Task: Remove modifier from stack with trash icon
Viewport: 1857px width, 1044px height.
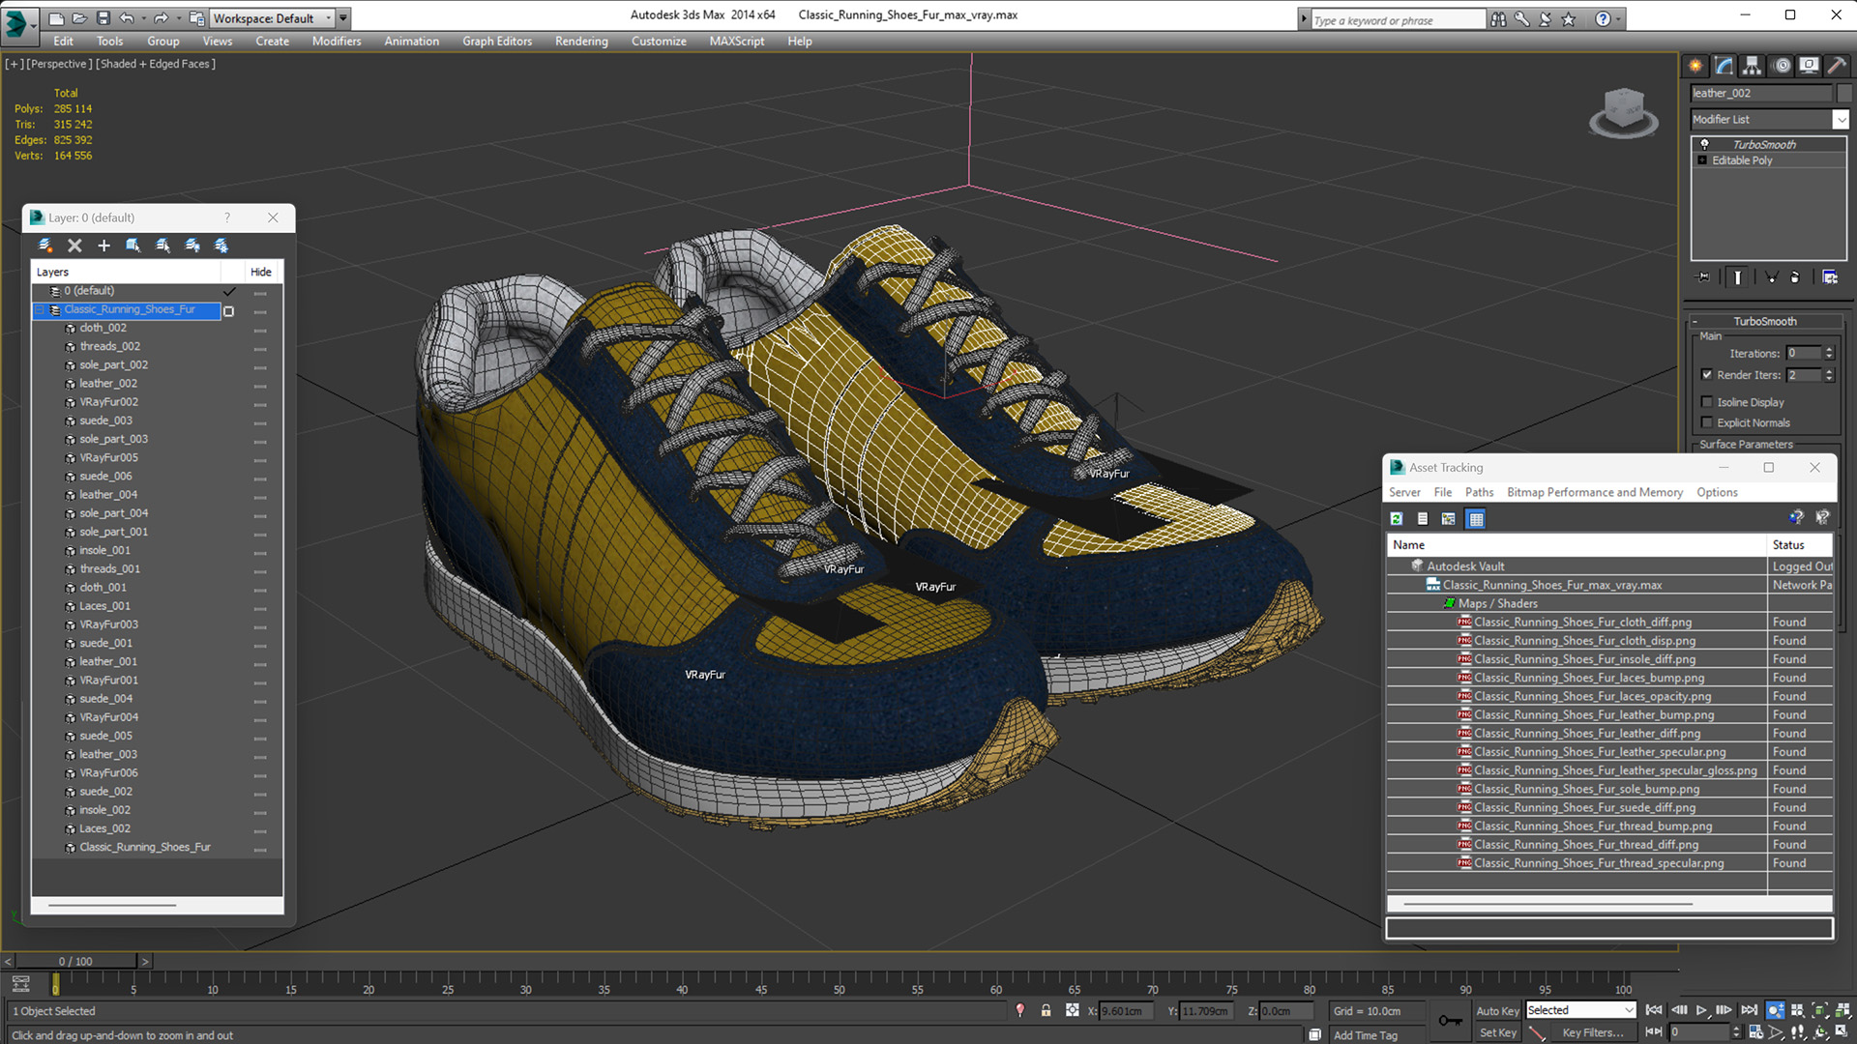Action: [x=1795, y=276]
